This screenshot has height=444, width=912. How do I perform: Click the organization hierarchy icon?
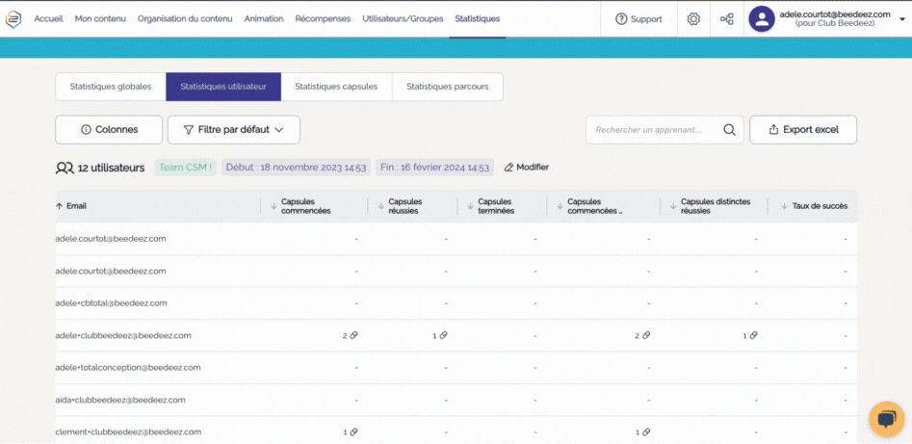pos(727,19)
